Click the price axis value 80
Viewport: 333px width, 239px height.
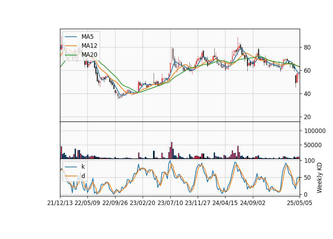tap(307, 47)
